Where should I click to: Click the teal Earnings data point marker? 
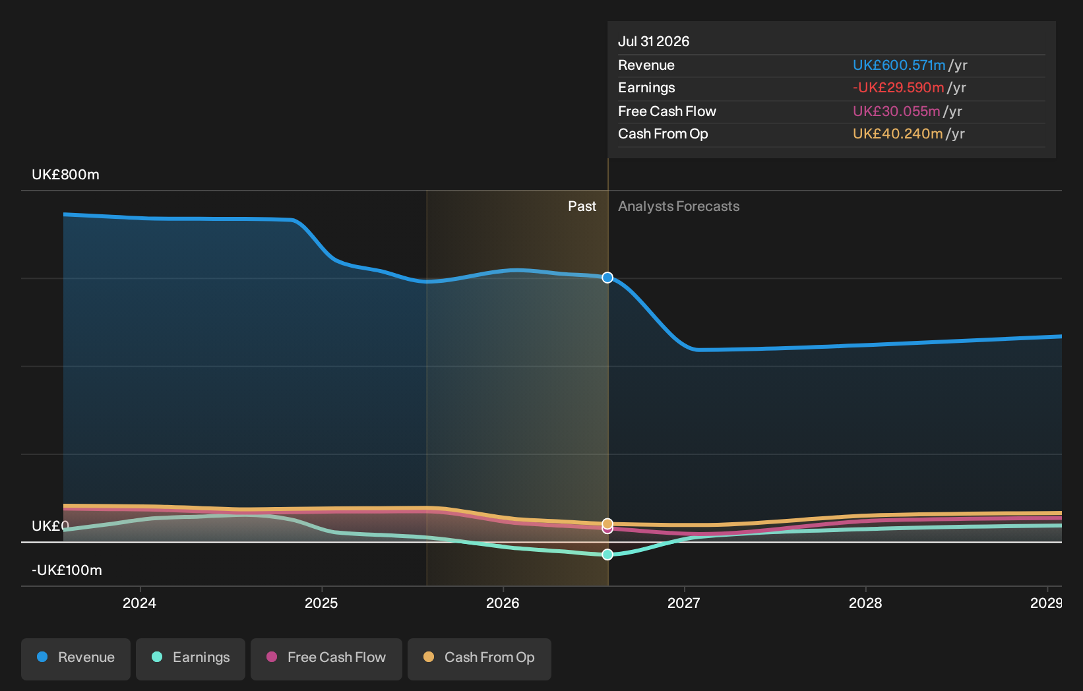point(607,555)
